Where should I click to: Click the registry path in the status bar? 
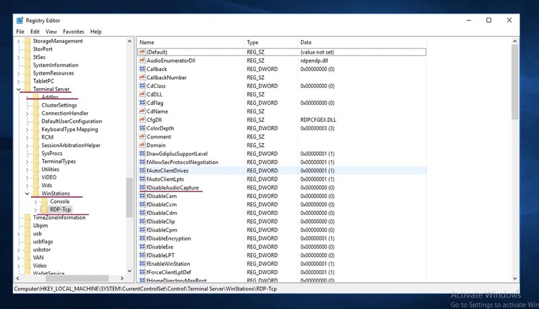click(x=146, y=289)
